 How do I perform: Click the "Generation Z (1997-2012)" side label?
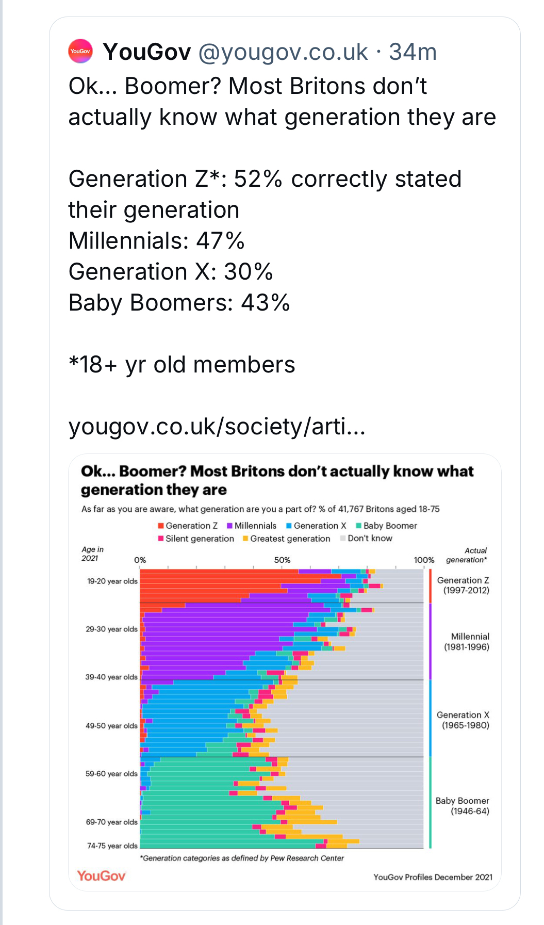coord(463,586)
